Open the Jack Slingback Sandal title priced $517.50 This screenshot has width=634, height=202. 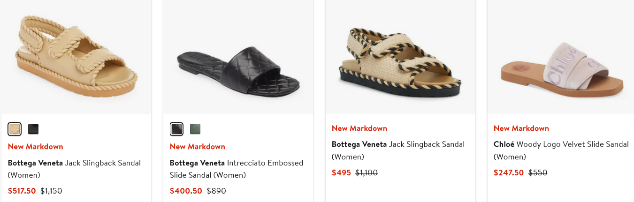(x=74, y=169)
